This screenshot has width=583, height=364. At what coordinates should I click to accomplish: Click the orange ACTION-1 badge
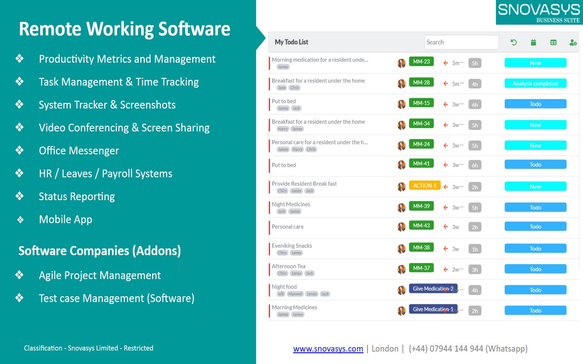pos(425,186)
